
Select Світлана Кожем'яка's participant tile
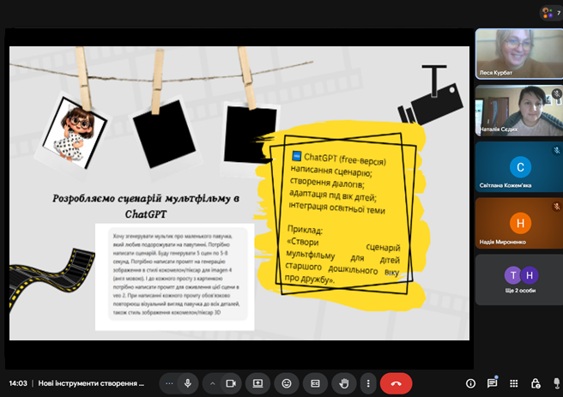518,166
